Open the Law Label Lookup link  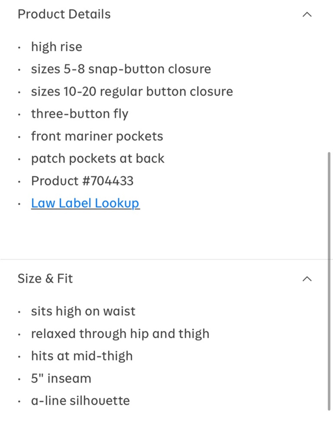pos(85,203)
